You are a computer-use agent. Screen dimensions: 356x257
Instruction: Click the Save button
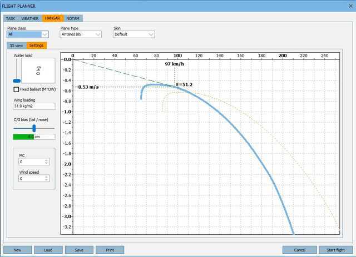pos(79,250)
